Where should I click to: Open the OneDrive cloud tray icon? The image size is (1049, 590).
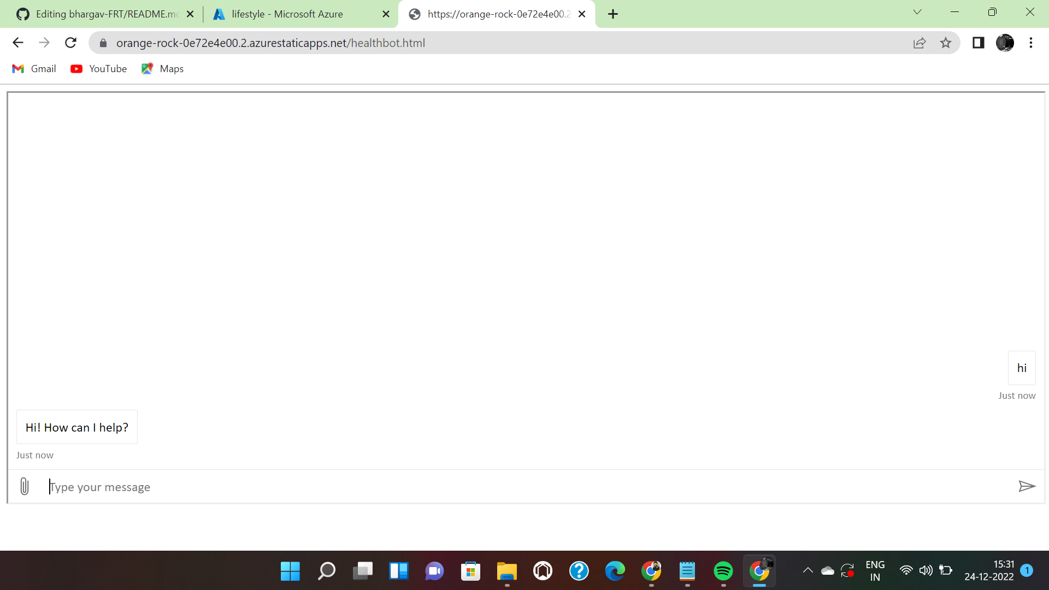(827, 571)
